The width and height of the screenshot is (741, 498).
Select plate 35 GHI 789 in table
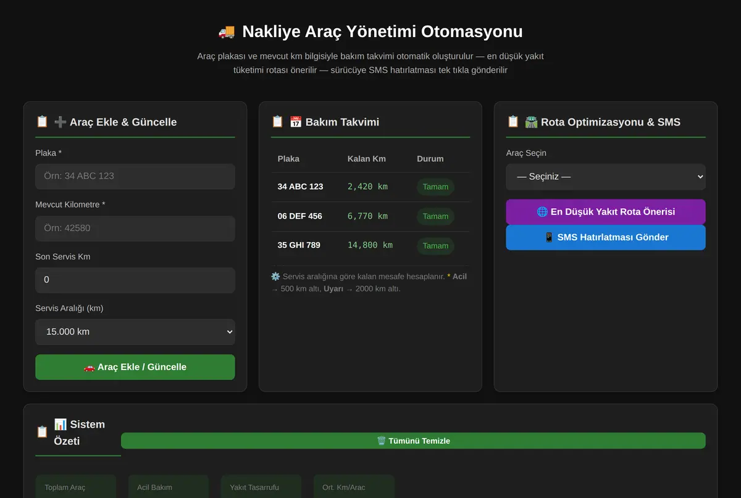(x=299, y=245)
